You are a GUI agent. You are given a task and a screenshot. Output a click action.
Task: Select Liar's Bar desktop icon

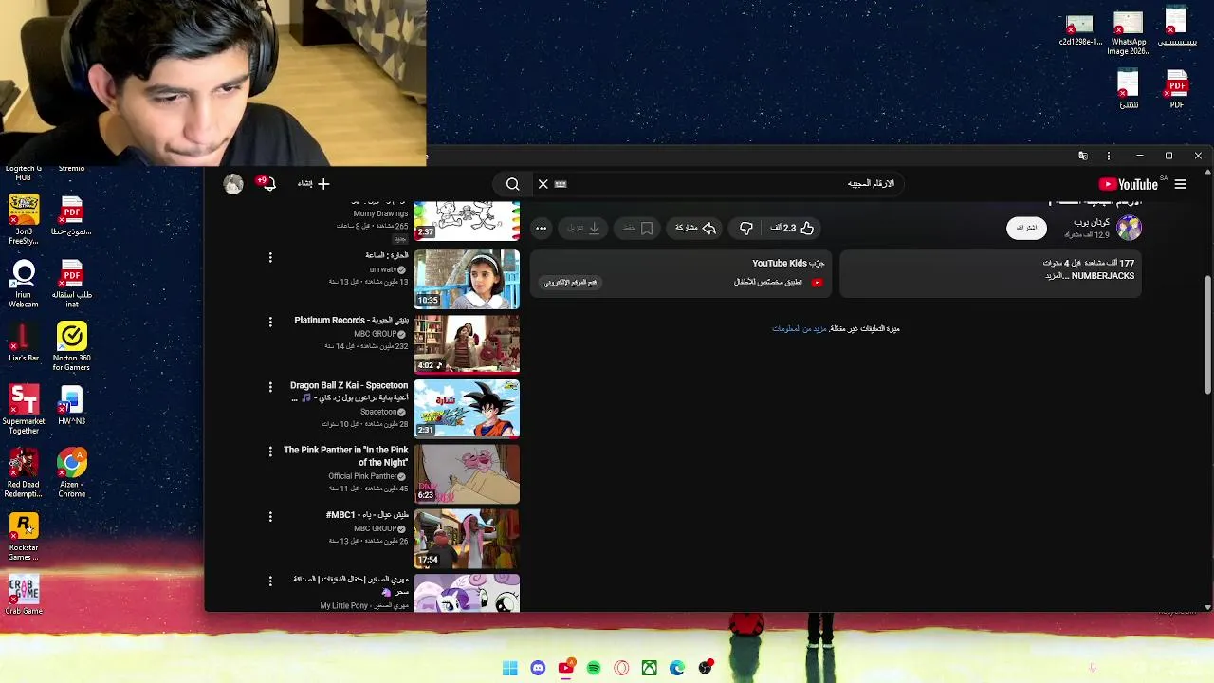click(24, 341)
